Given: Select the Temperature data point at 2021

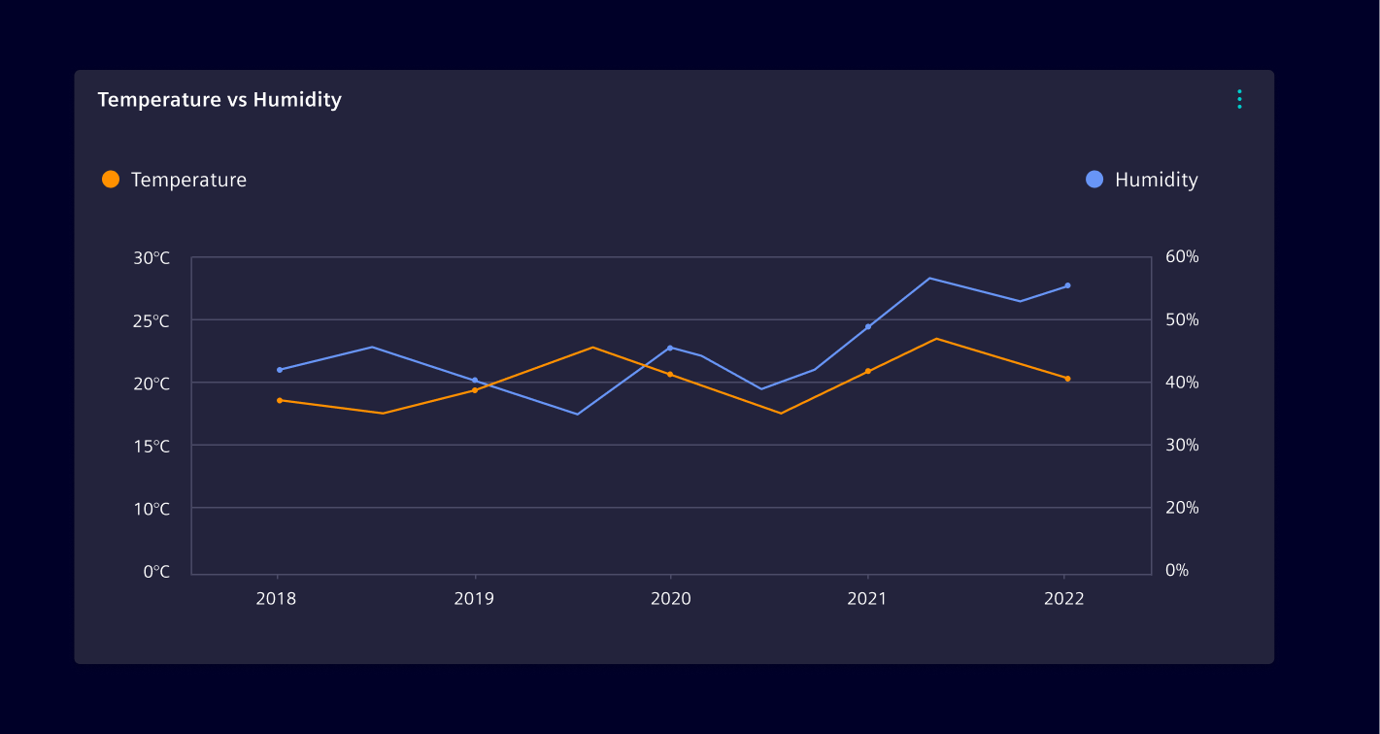Looking at the screenshot, I should (x=868, y=371).
